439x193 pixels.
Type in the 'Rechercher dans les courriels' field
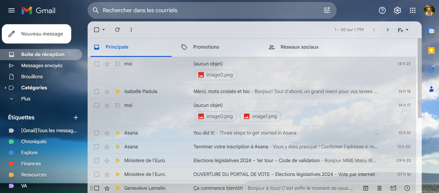pyautogui.click(x=208, y=10)
